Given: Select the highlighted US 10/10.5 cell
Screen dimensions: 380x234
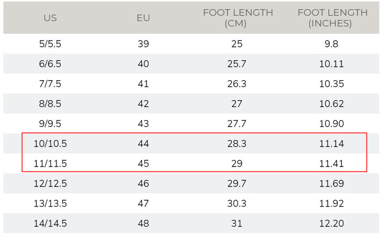Looking at the screenshot, I should pyautogui.click(x=50, y=143).
